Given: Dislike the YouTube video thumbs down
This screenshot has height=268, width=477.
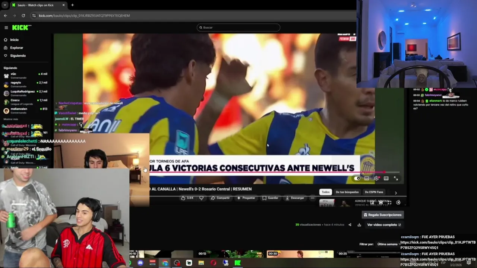Looking at the screenshot, I should (201, 198).
